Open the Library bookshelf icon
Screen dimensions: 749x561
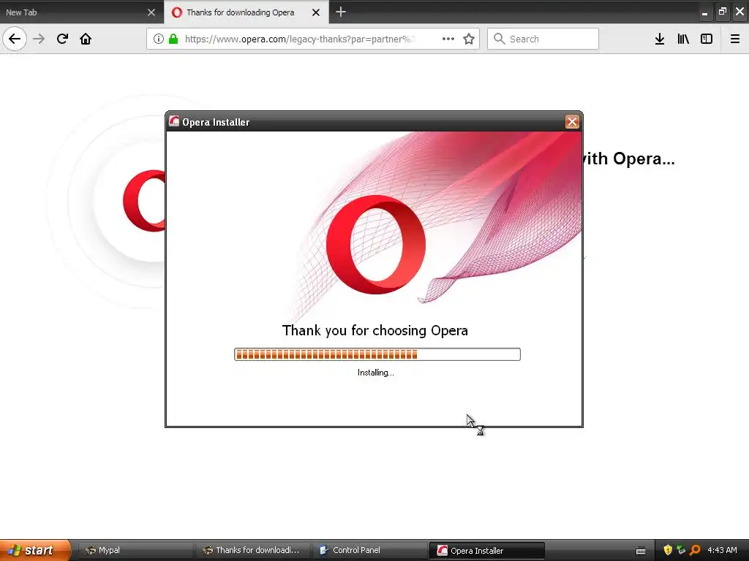(683, 39)
